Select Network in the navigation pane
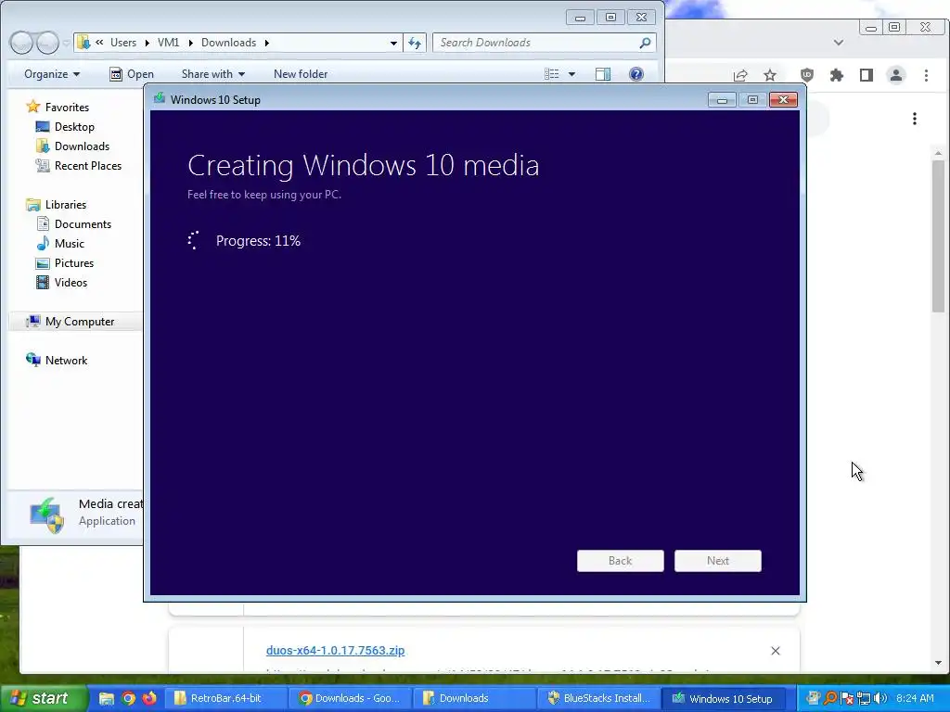 pos(57,361)
